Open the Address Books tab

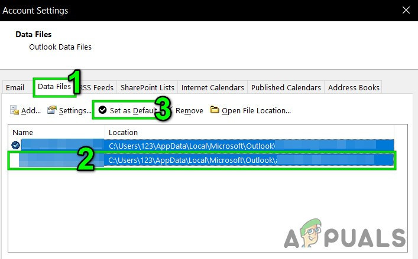(x=354, y=87)
